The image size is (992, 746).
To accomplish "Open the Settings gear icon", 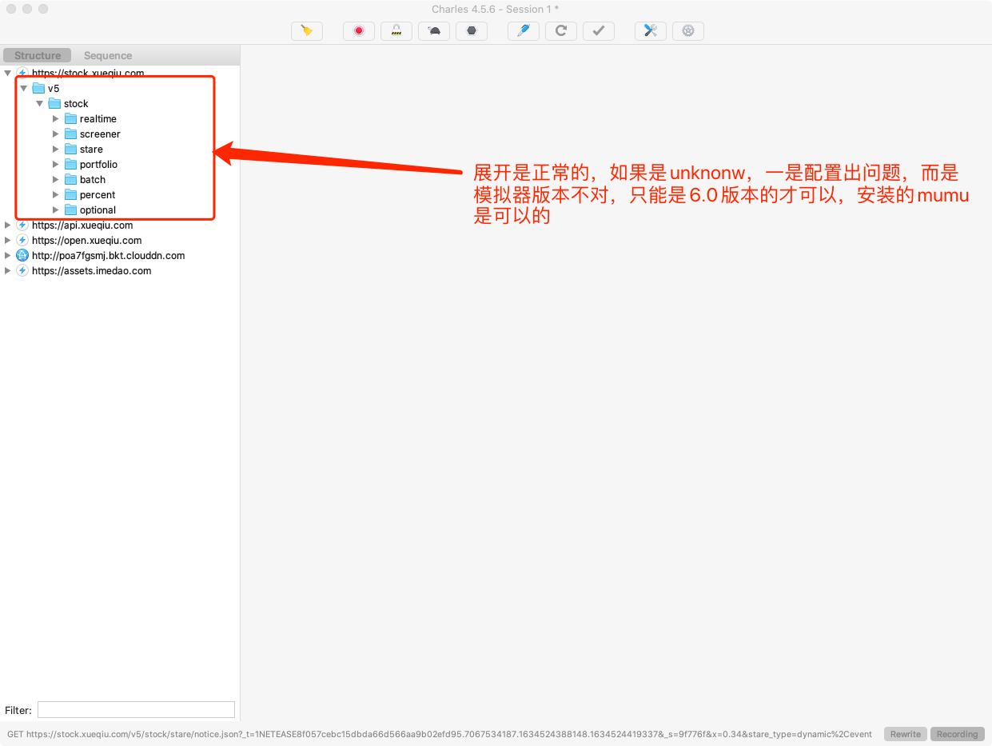I will point(688,31).
